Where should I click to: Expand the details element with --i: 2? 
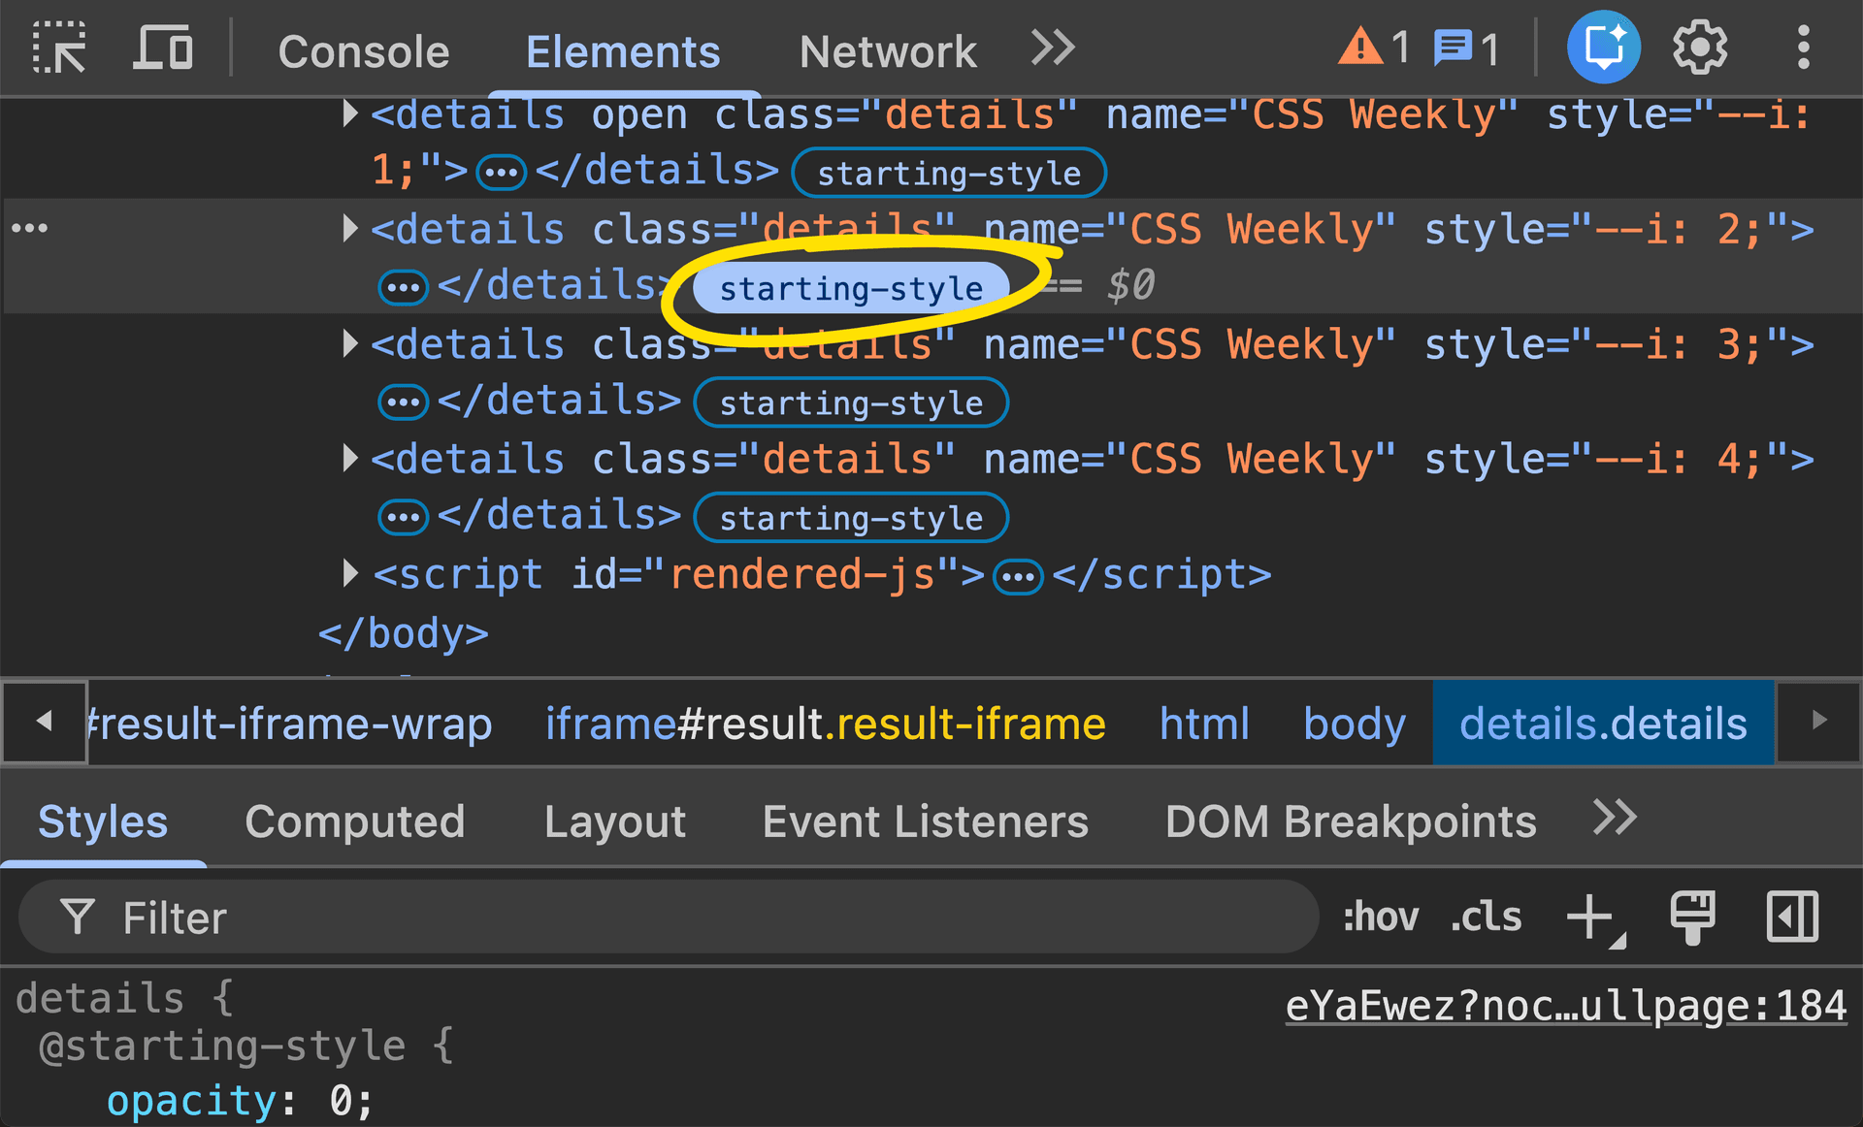[349, 229]
